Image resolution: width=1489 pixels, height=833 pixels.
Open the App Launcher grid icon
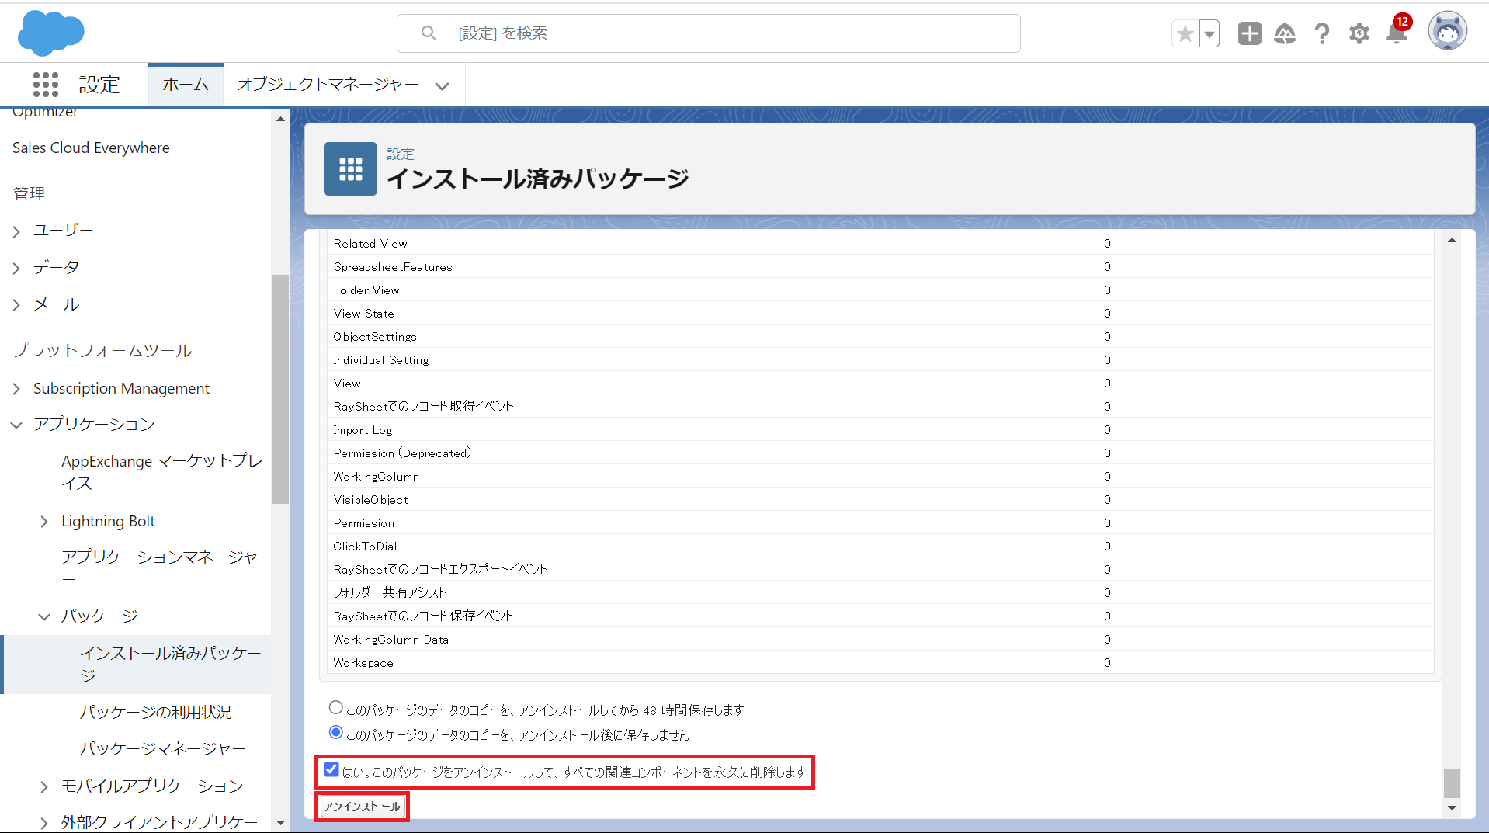[x=46, y=85]
